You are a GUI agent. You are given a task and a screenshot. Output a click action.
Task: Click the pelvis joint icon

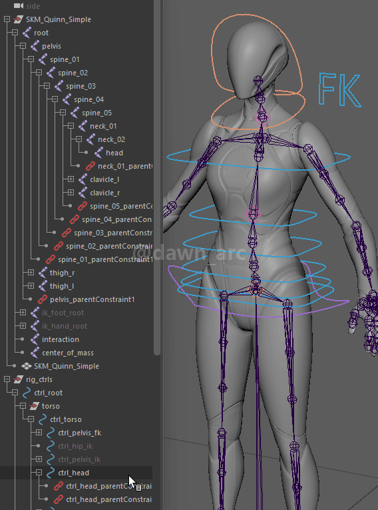(x=35, y=46)
